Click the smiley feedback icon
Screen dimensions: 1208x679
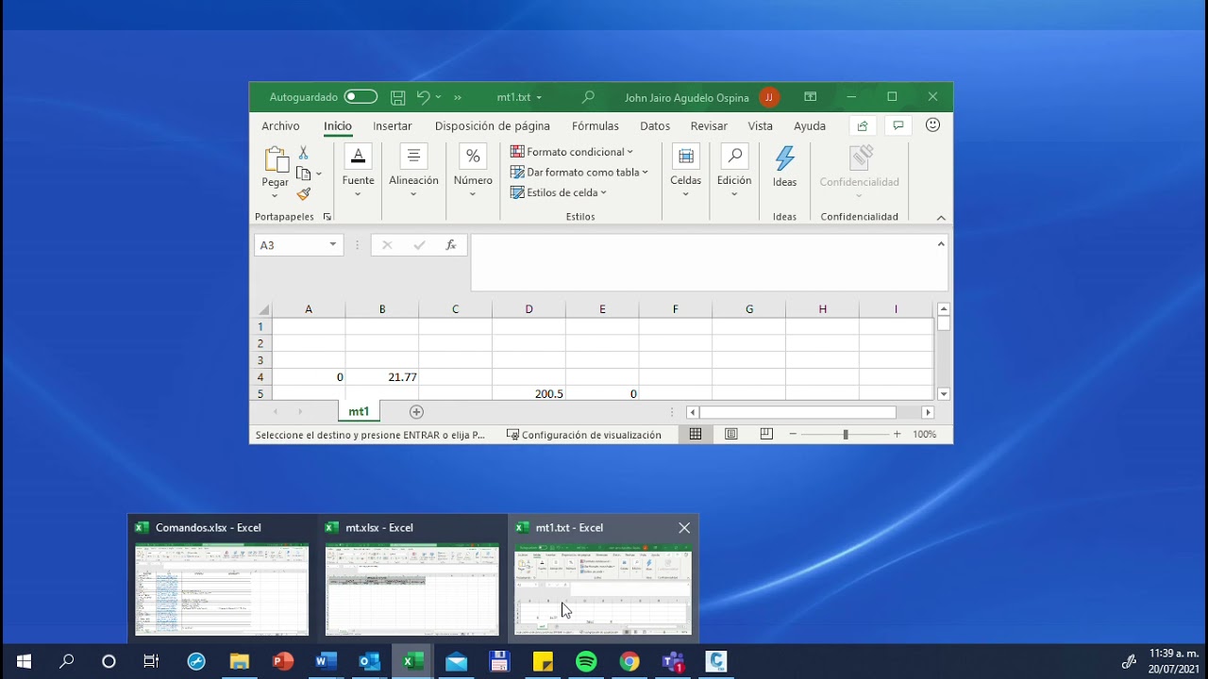(x=932, y=125)
